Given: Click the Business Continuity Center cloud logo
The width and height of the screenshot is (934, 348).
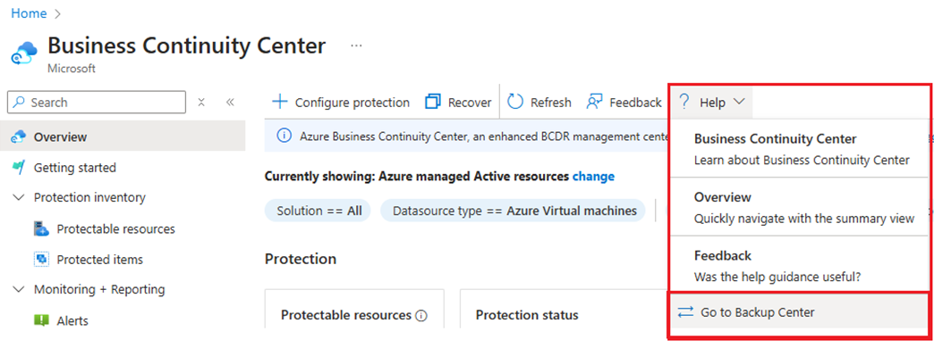Looking at the screenshot, I should point(24,53).
